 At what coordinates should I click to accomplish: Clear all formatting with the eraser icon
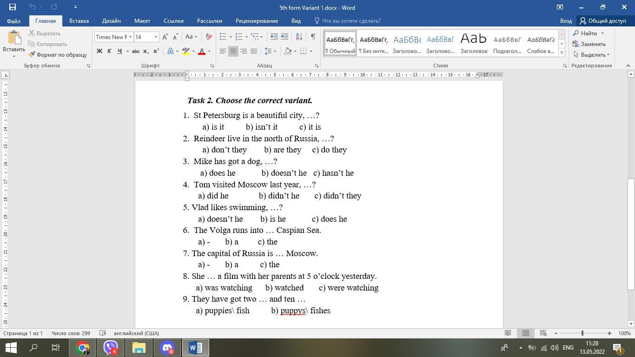[209, 37]
